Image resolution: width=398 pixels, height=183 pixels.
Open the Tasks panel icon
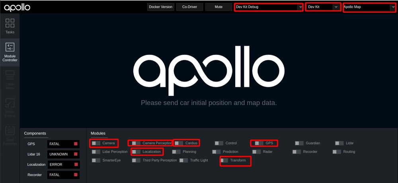[10, 25]
